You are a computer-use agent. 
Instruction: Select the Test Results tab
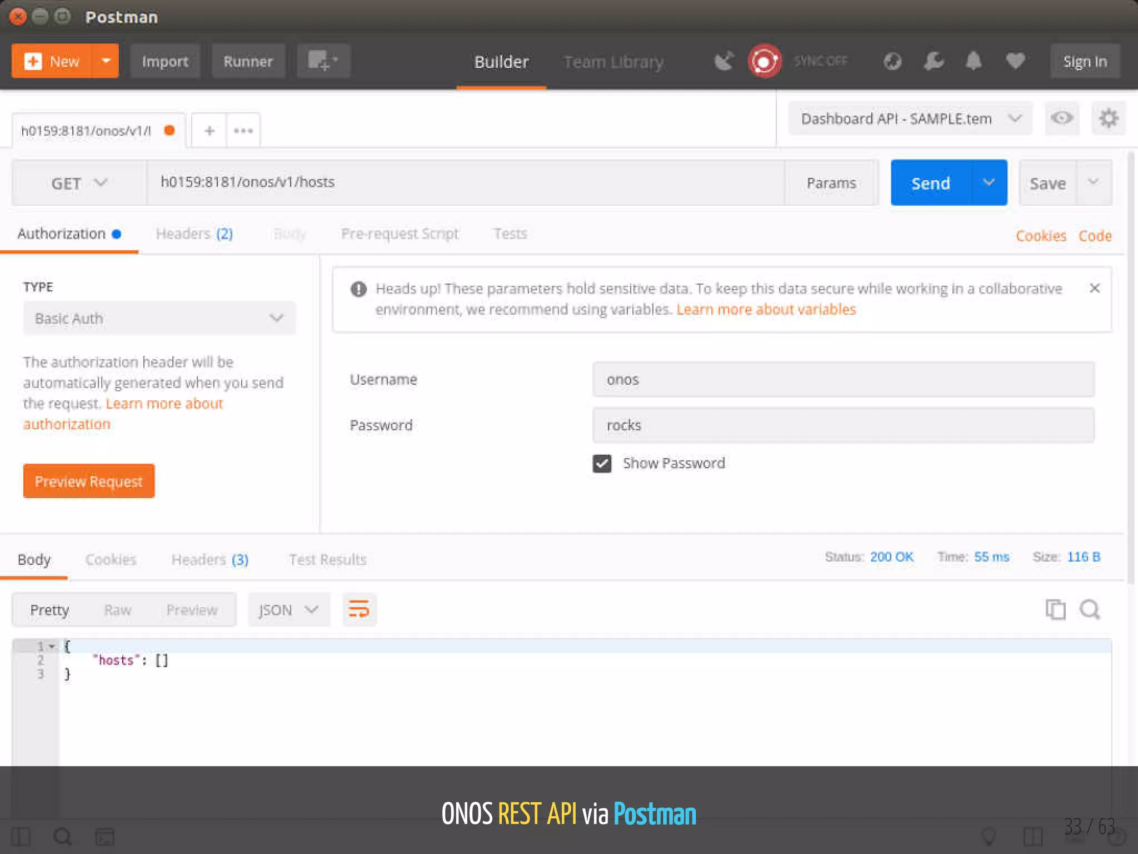328,559
